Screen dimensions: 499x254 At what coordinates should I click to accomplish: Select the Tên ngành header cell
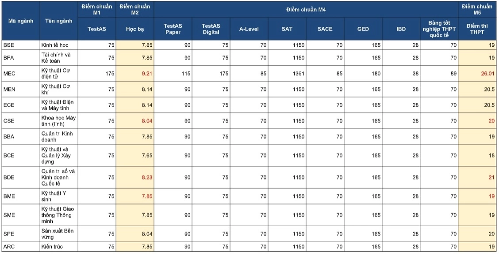(x=59, y=21)
